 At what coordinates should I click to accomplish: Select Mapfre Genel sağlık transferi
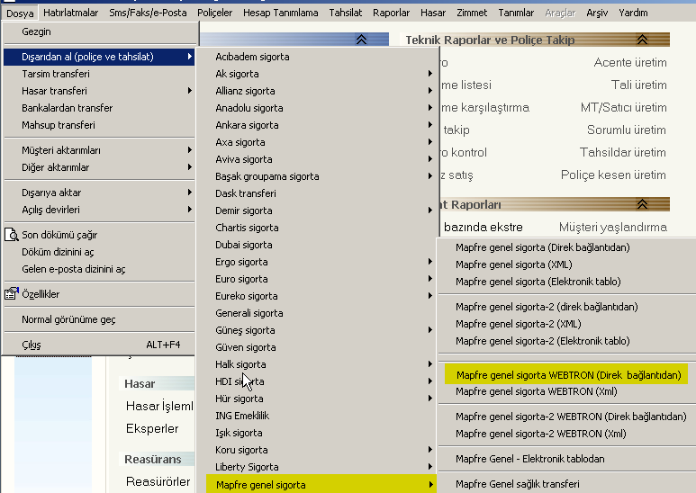click(x=517, y=484)
